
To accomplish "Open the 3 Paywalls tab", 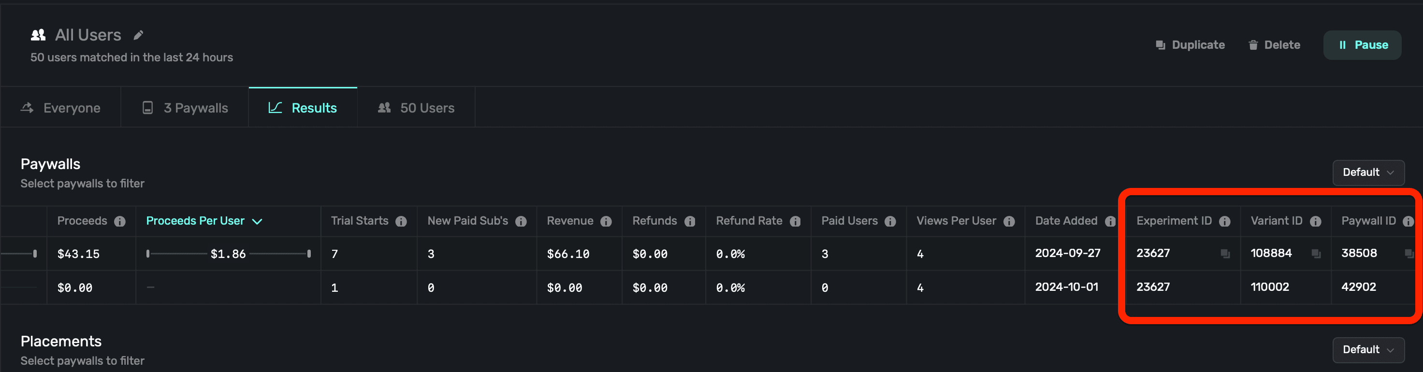I will coord(185,108).
